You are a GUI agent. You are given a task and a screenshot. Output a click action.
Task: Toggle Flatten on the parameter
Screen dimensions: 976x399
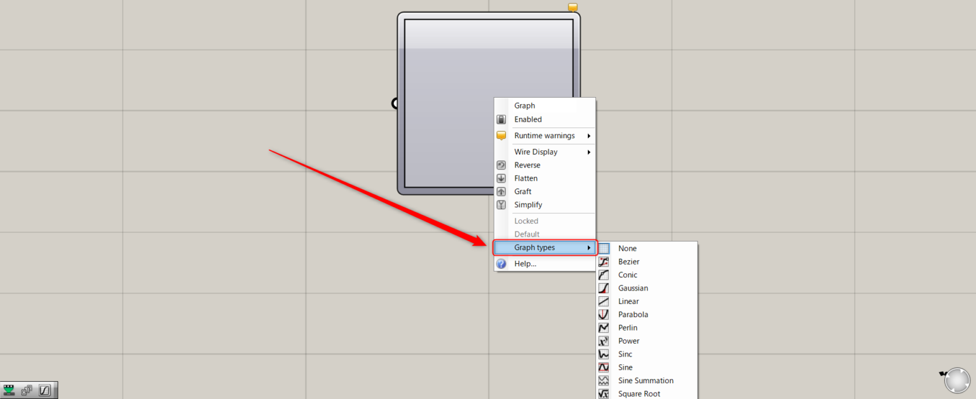coord(525,178)
